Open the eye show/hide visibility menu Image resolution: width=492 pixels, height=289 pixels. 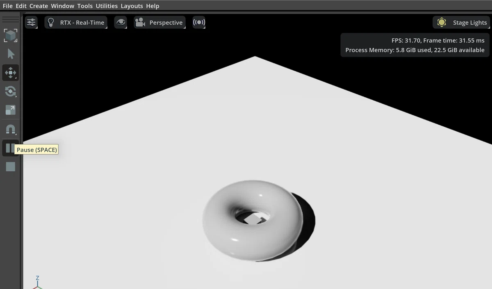click(x=121, y=22)
